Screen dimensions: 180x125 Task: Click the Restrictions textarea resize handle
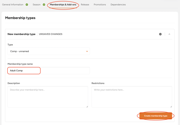pos(171,107)
